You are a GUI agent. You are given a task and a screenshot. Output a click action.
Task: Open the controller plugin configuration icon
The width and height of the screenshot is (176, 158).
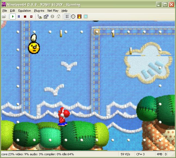[x=40, y=17]
